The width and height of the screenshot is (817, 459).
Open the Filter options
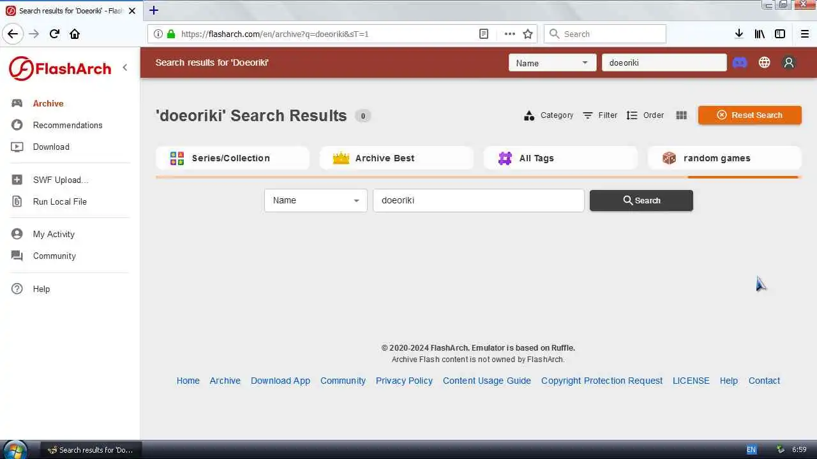click(600, 115)
